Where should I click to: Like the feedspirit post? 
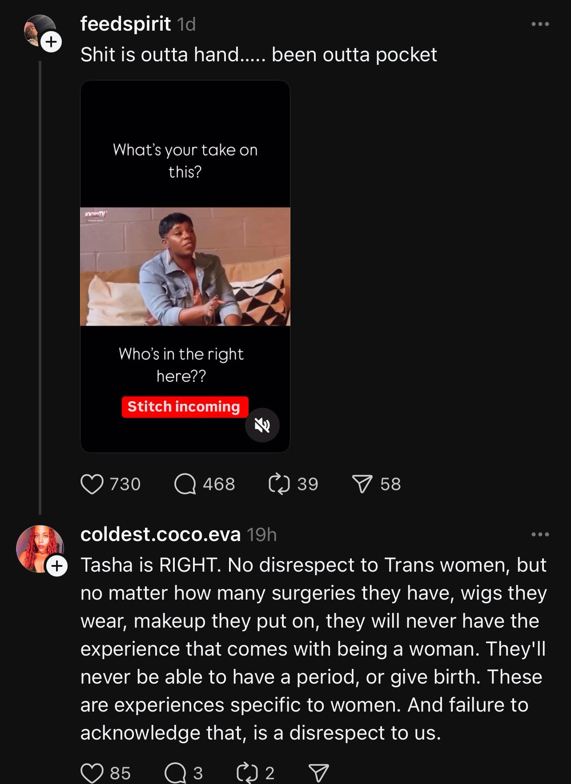[x=92, y=484]
